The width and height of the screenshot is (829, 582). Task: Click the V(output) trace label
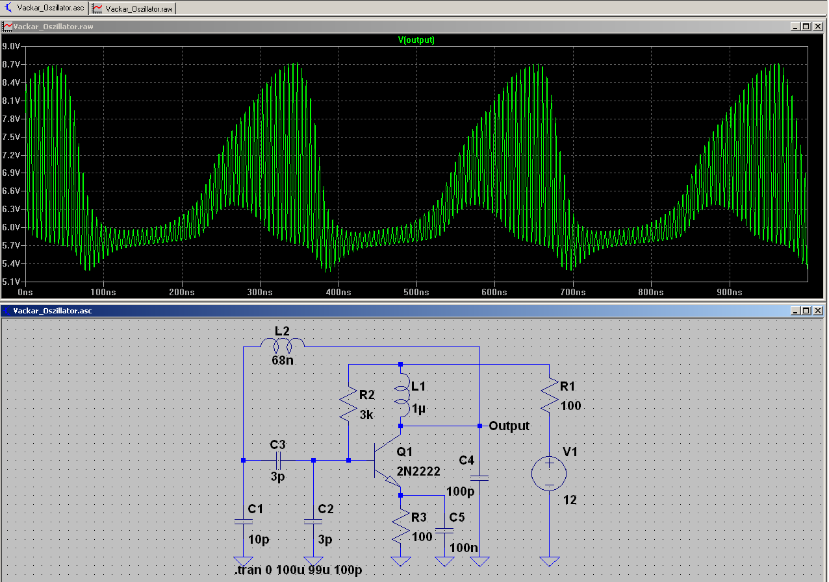click(x=416, y=40)
